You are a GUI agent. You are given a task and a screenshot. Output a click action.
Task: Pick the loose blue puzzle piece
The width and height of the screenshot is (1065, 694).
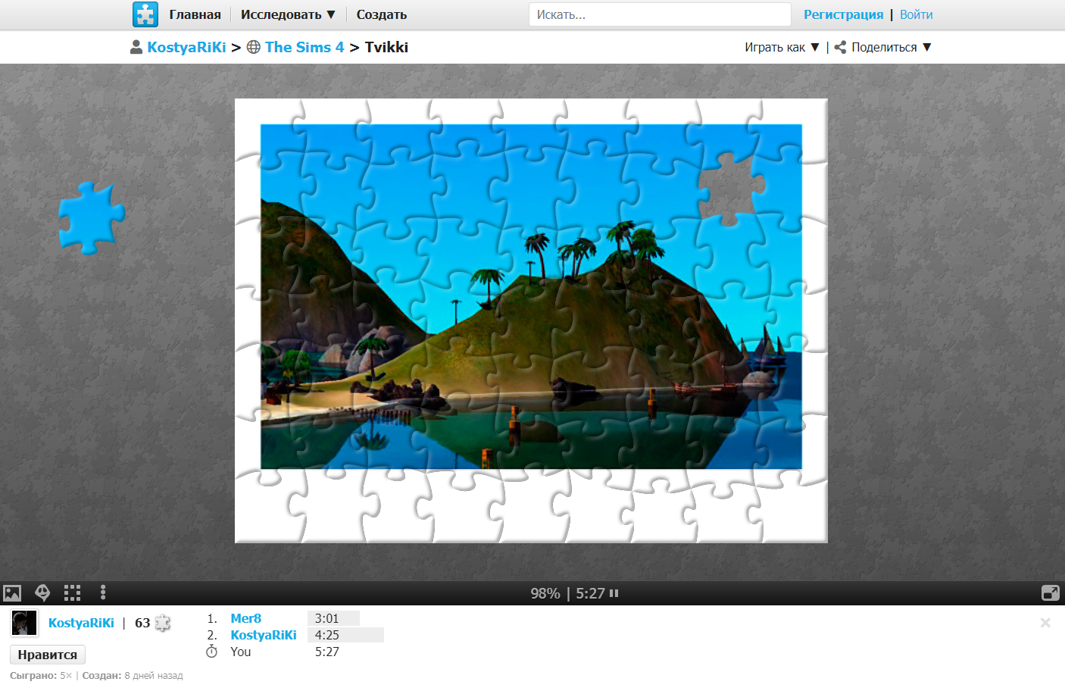coord(91,217)
